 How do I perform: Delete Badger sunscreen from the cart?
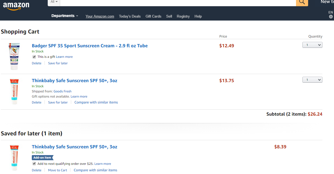(x=37, y=63)
